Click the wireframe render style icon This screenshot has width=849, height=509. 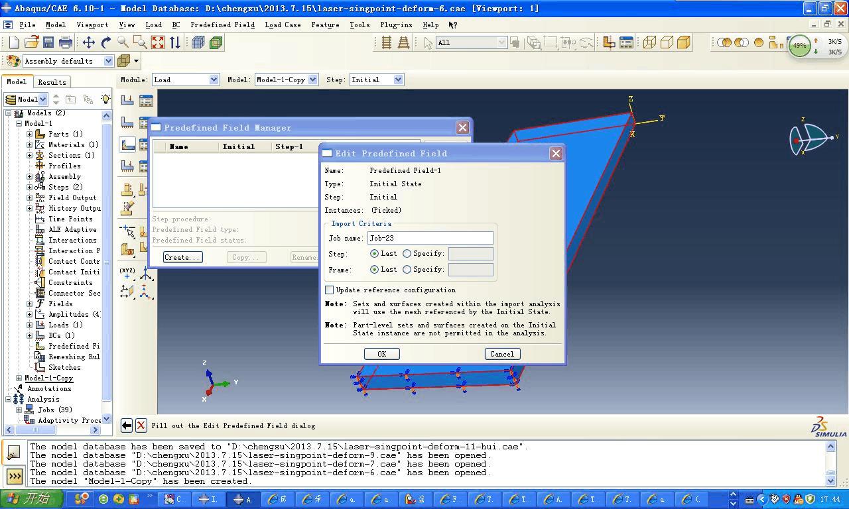coord(649,42)
